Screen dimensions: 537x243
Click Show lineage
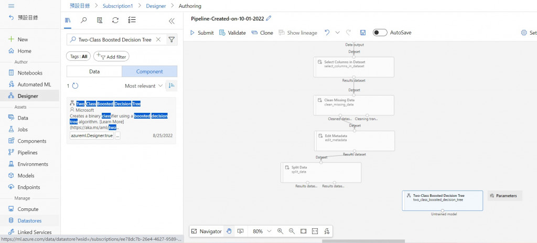point(298,33)
